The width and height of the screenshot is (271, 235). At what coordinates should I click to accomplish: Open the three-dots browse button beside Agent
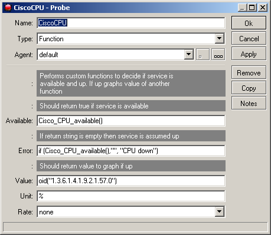pos(218,54)
